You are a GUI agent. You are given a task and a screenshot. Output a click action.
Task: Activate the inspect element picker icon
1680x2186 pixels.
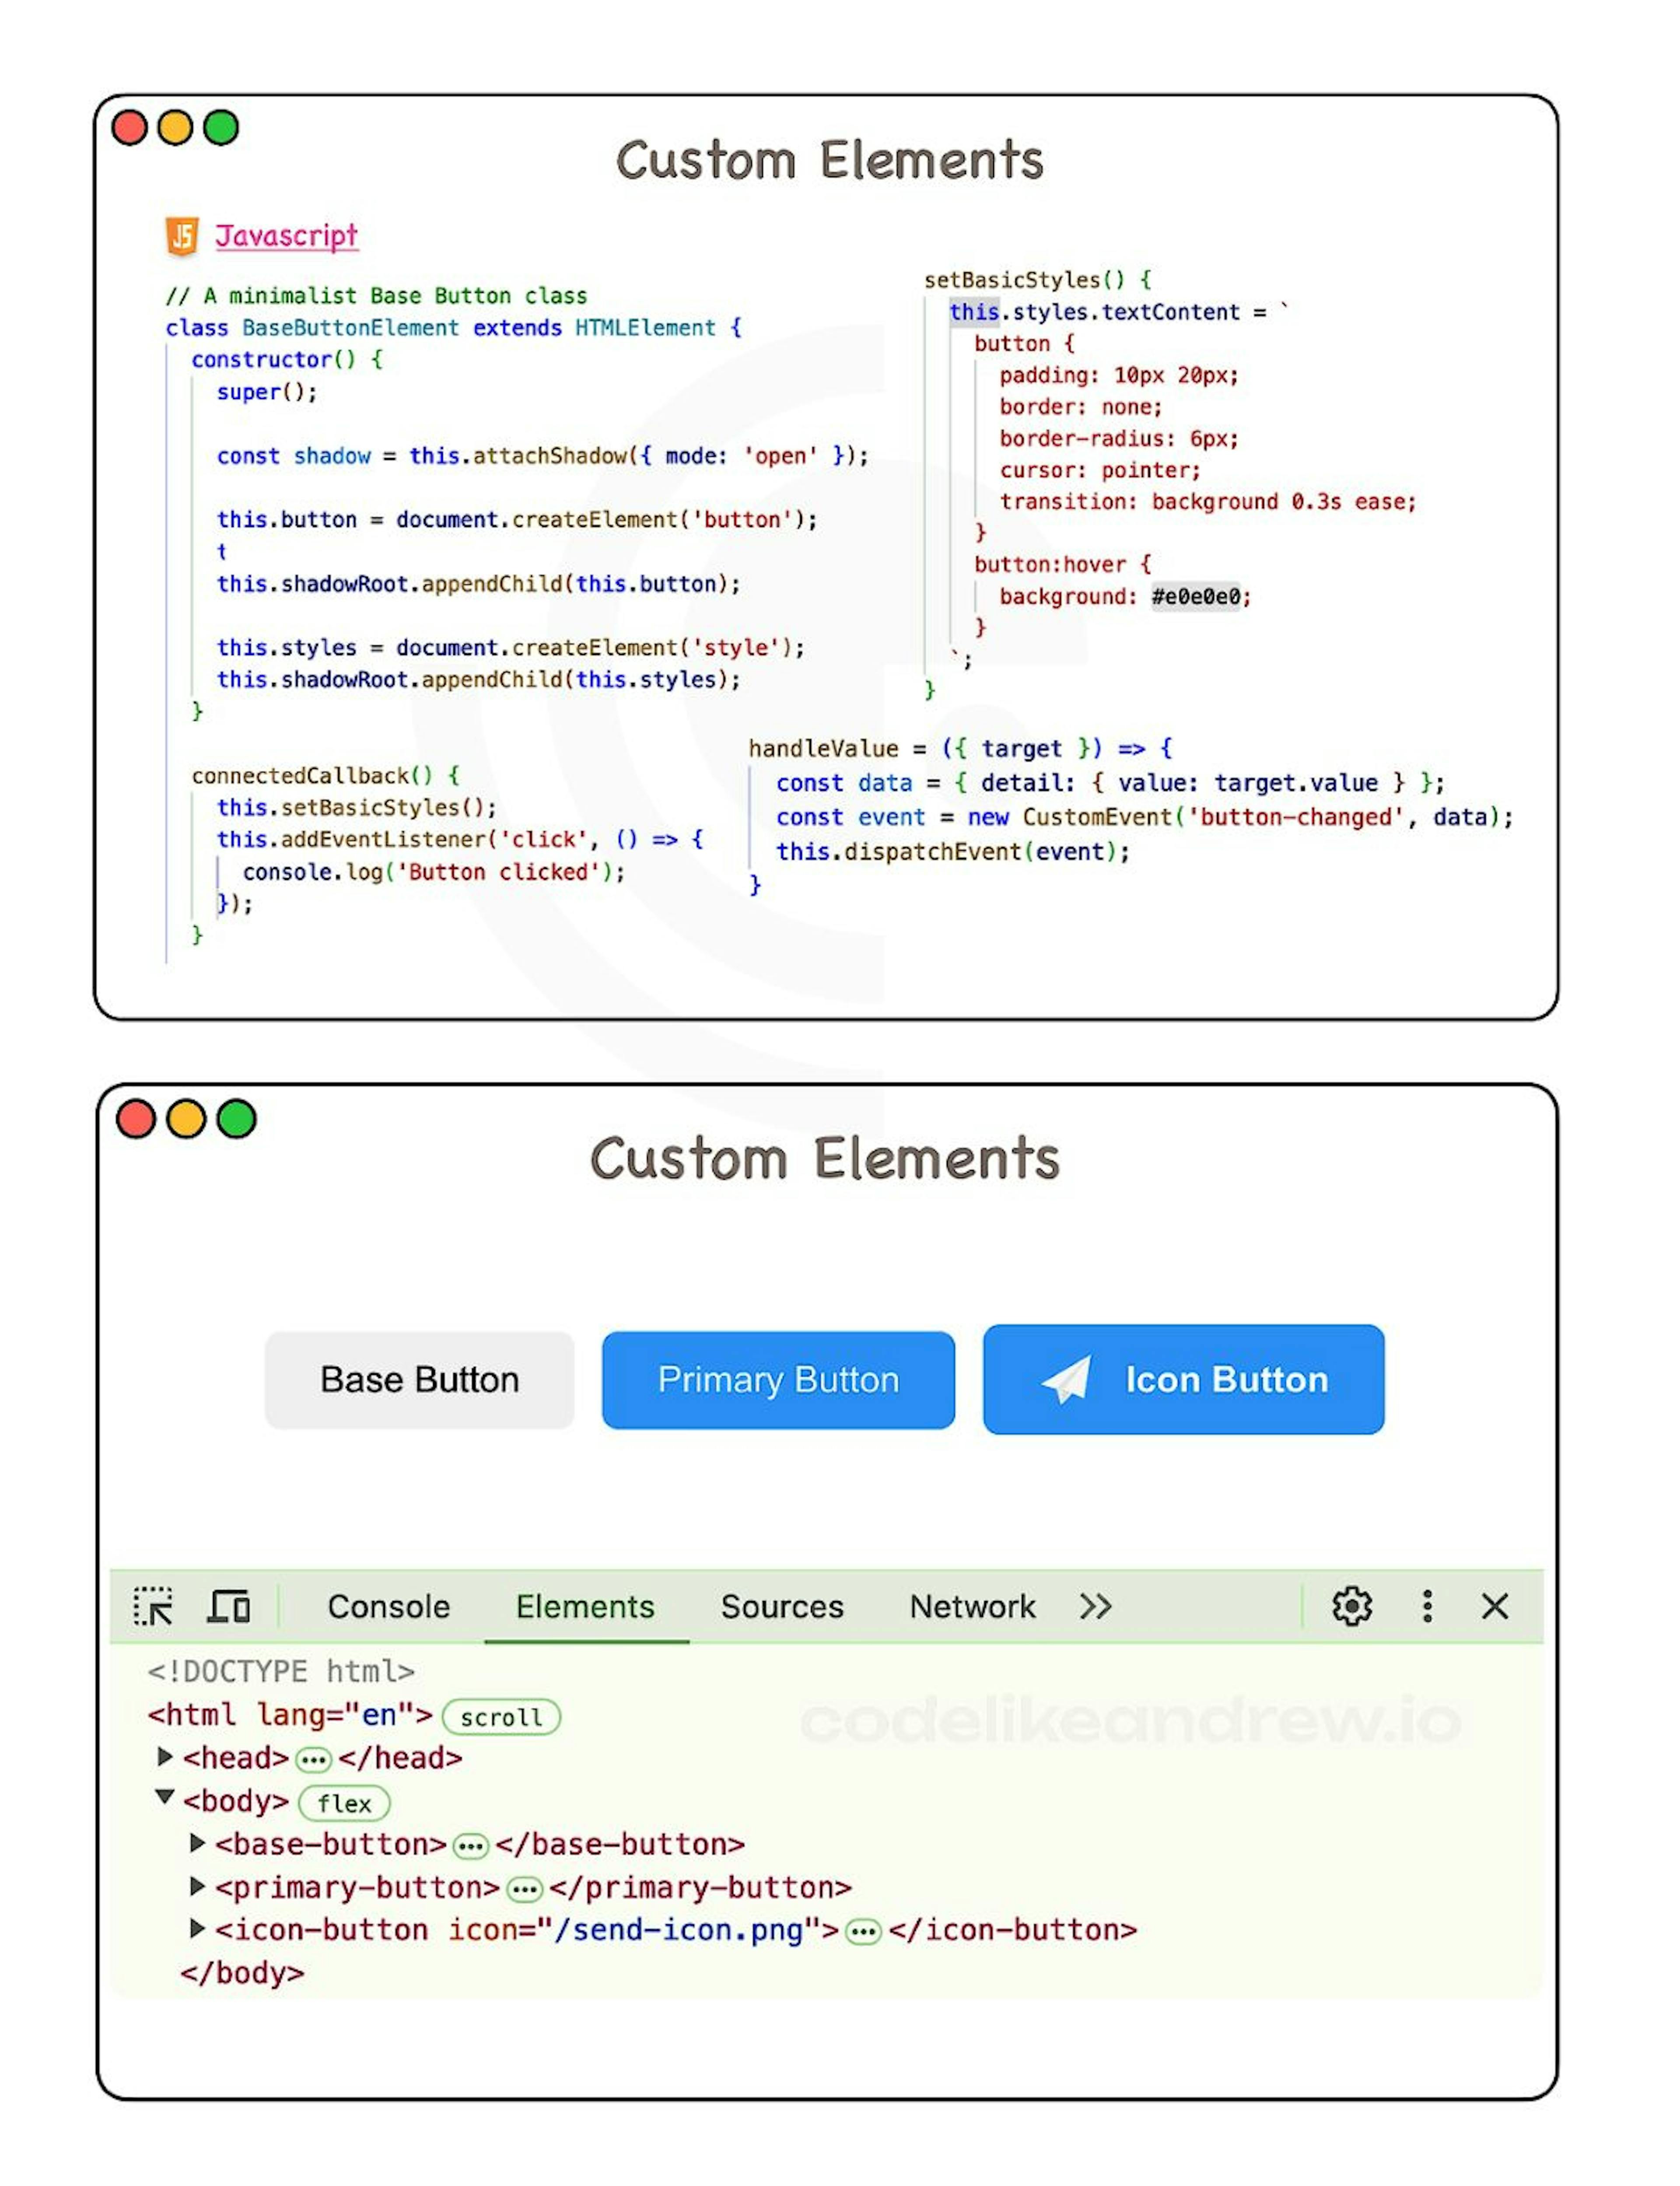(153, 1606)
